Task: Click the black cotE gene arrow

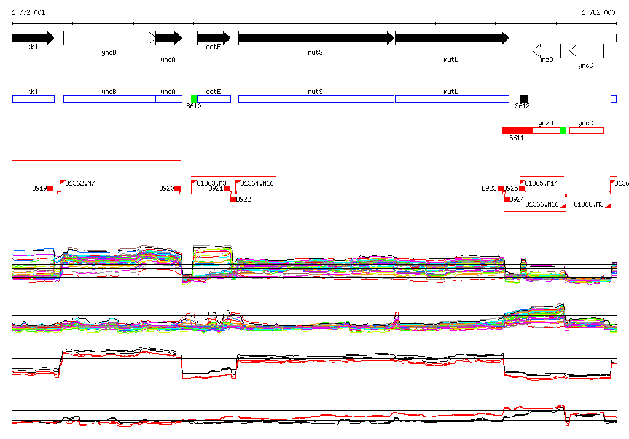Action: click(213, 38)
